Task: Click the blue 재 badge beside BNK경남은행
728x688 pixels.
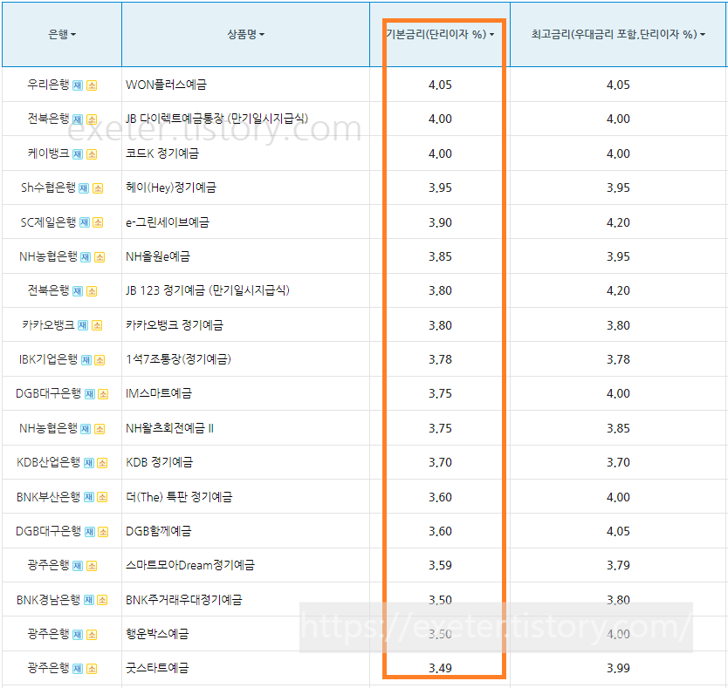Action: click(89, 600)
